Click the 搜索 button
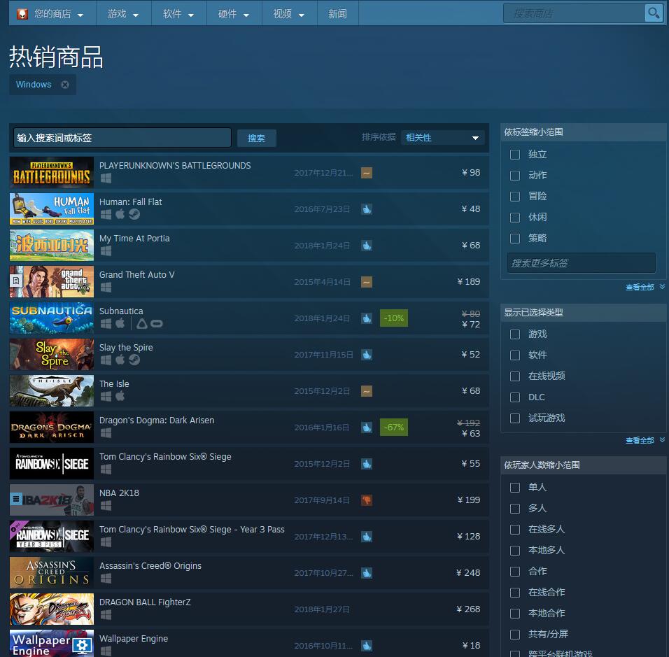The height and width of the screenshot is (657, 669). pyautogui.click(x=256, y=139)
